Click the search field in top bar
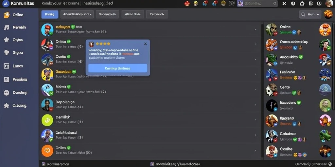 tap(257, 3)
